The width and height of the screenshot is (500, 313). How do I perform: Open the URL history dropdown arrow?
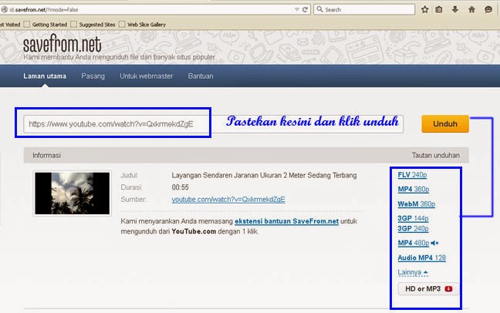tap(296, 9)
